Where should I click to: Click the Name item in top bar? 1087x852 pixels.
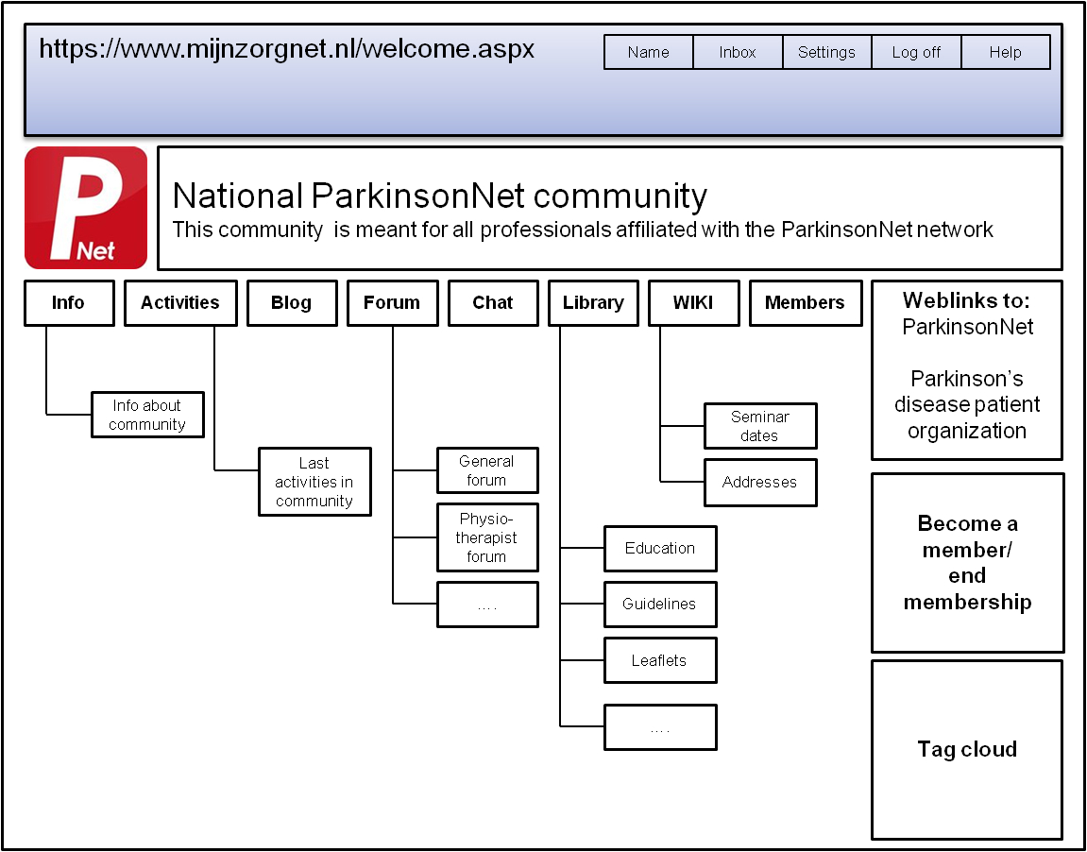click(648, 53)
